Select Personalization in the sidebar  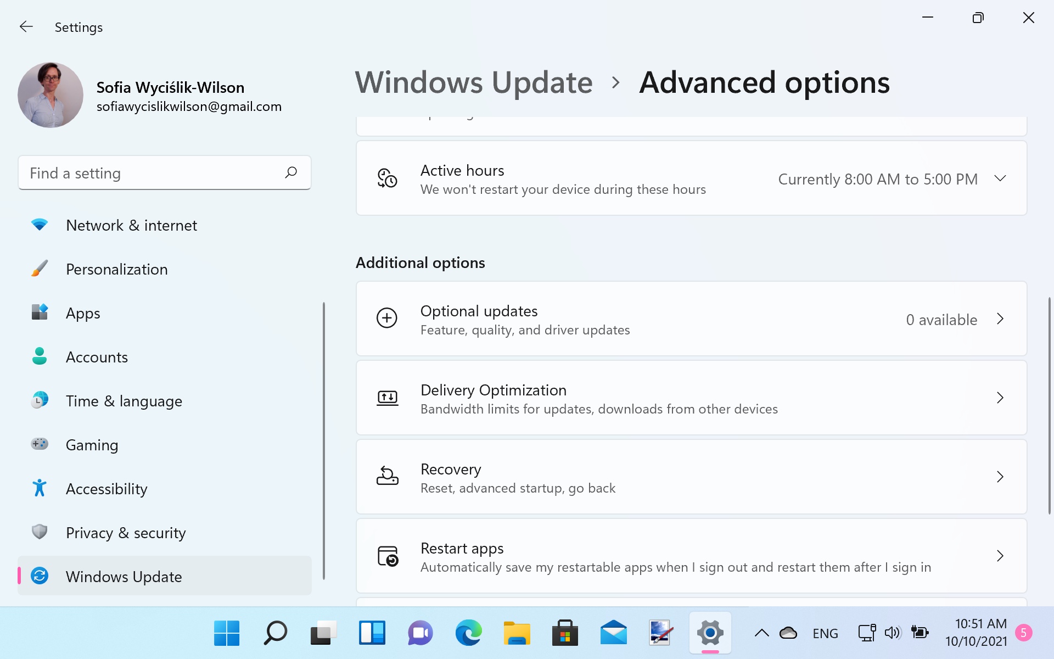pyautogui.click(x=165, y=269)
